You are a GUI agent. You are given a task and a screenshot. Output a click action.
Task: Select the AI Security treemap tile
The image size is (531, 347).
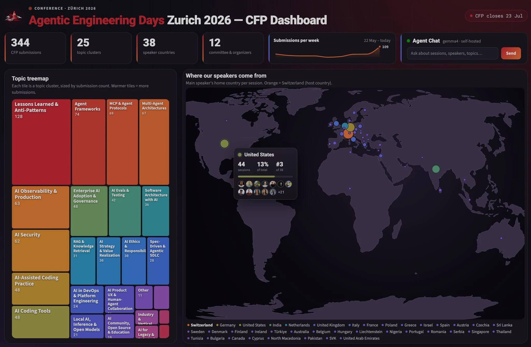(x=40, y=250)
